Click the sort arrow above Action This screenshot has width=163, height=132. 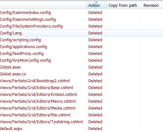(x=96, y=2)
